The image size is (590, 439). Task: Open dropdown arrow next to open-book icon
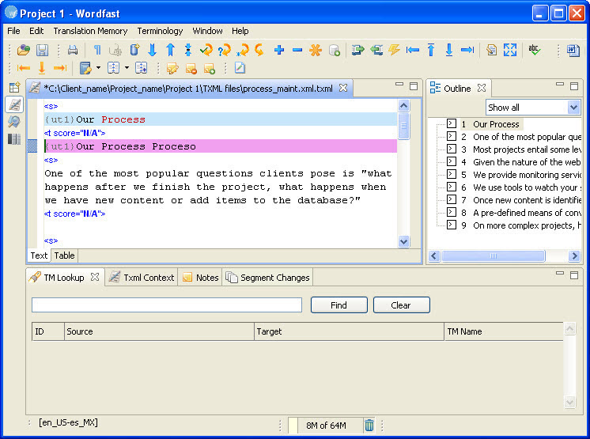point(127,68)
